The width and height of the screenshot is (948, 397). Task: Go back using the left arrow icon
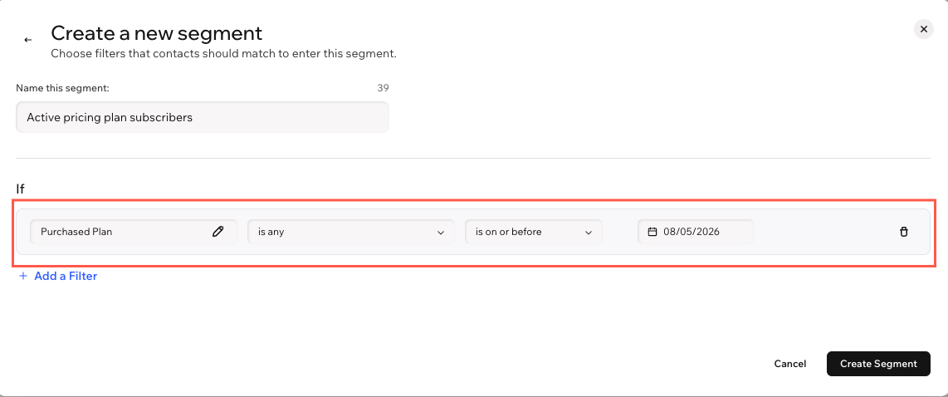coord(27,40)
